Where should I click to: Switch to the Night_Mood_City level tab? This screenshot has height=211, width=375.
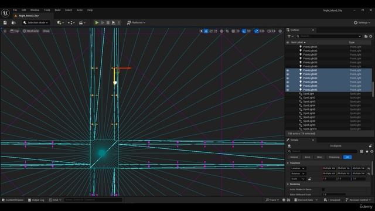pyautogui.click(x=28, y=16)
